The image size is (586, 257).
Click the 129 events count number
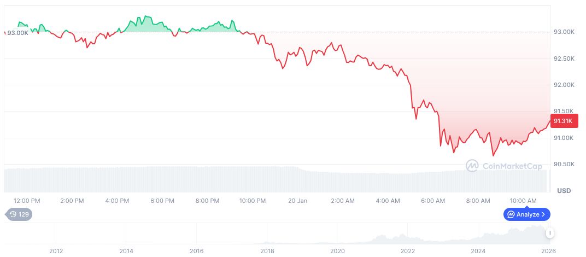24,214
